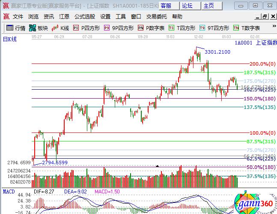Click the 论坛 forum button
This screenshot has height=214, width=277.
pyautogui.click(x=187, y=6)
